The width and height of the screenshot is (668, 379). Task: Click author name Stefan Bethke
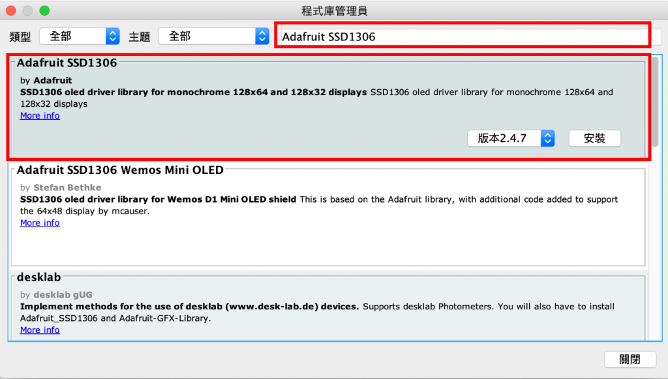tap(67, 188)
